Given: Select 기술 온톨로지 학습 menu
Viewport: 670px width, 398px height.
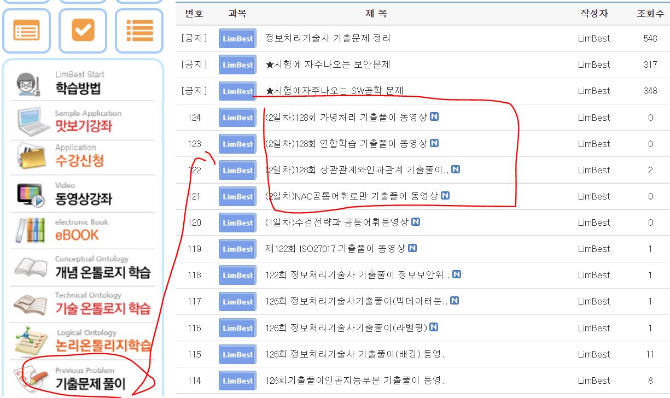Looking at the screenshot, I should pos(83,303).
